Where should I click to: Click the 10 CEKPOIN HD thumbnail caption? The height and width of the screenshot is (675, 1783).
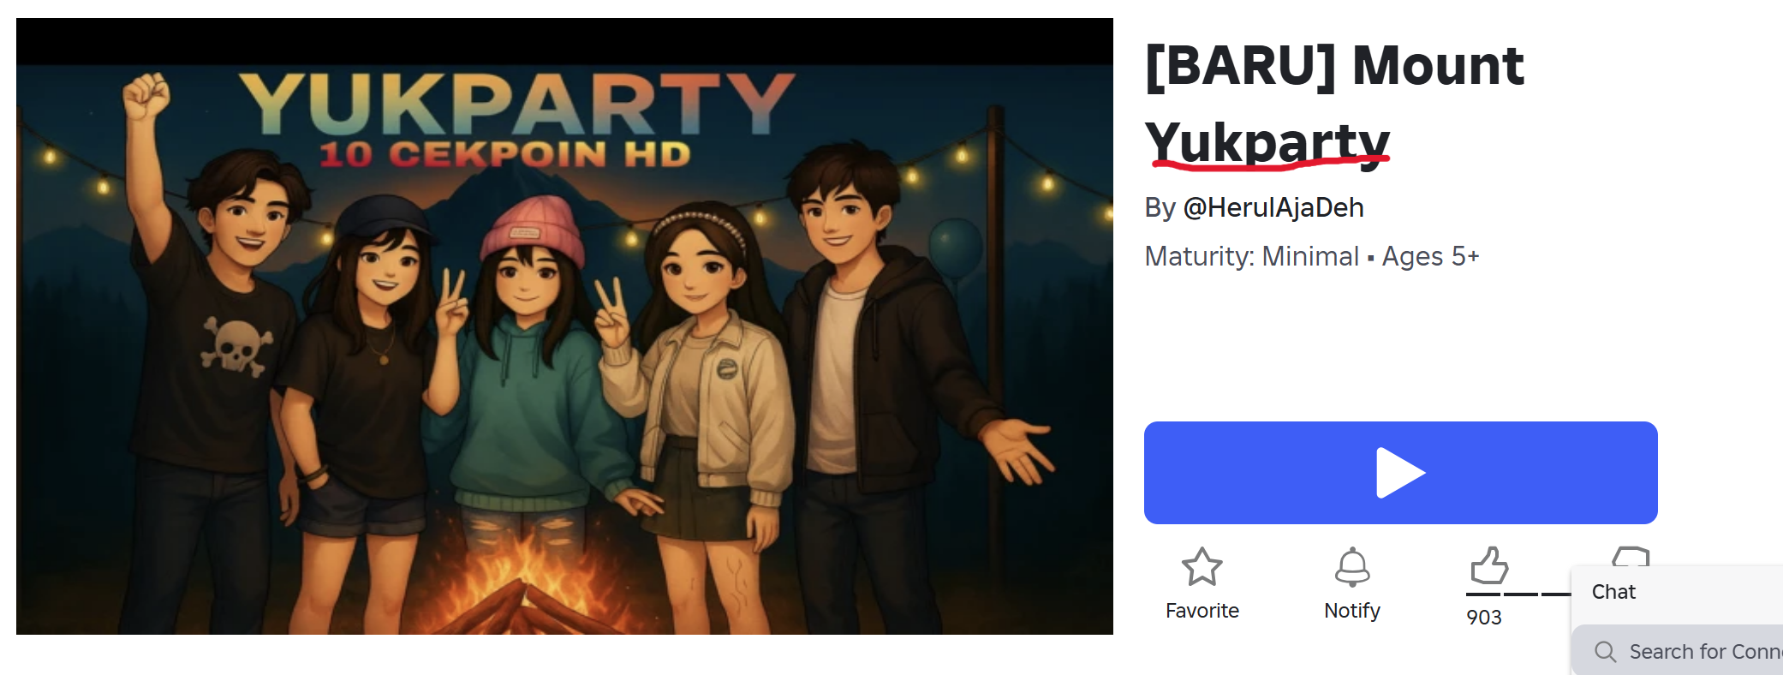point(504,155)
